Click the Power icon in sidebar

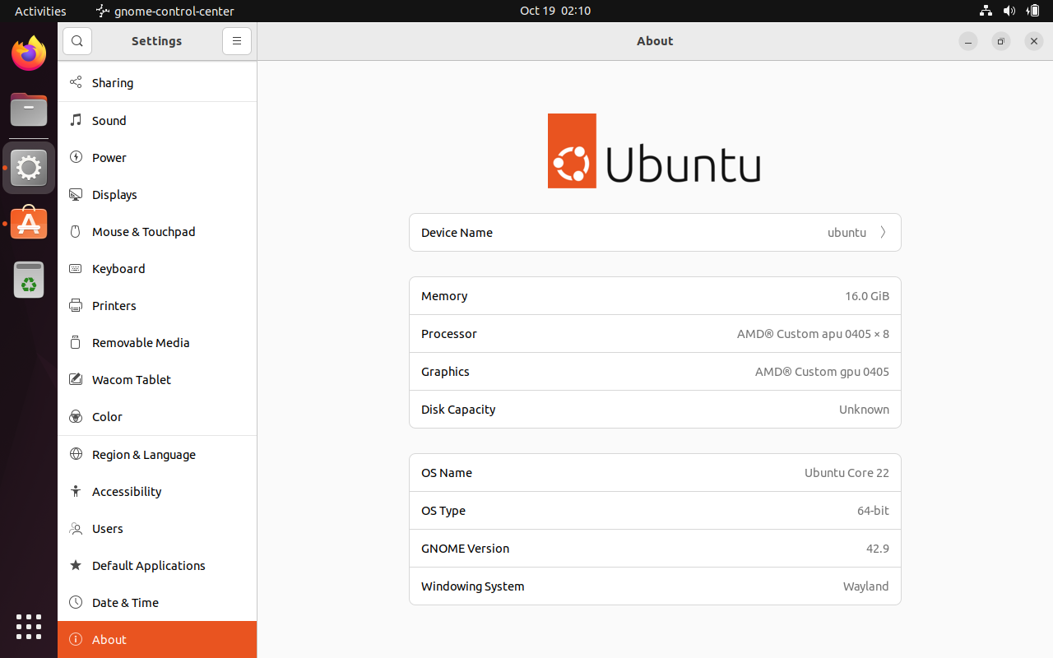(x=76, y=157)
